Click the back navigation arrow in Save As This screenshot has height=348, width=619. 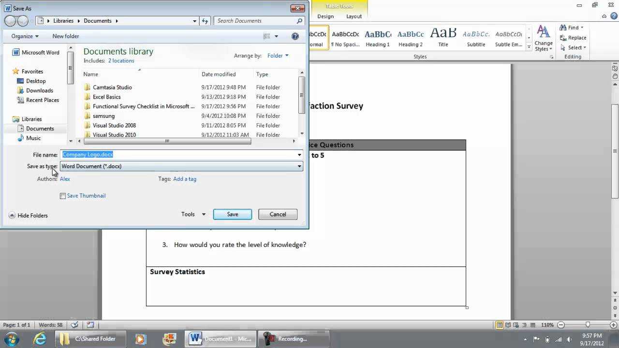point(9,21)
